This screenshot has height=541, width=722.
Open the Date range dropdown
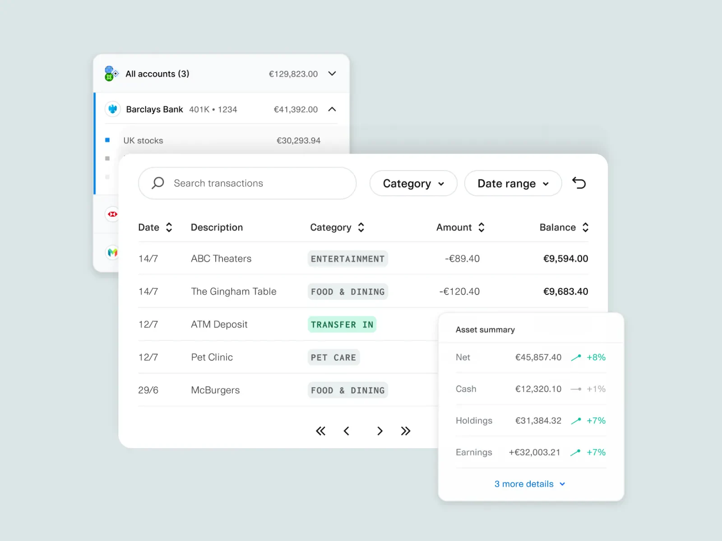(x=513, y=183)
